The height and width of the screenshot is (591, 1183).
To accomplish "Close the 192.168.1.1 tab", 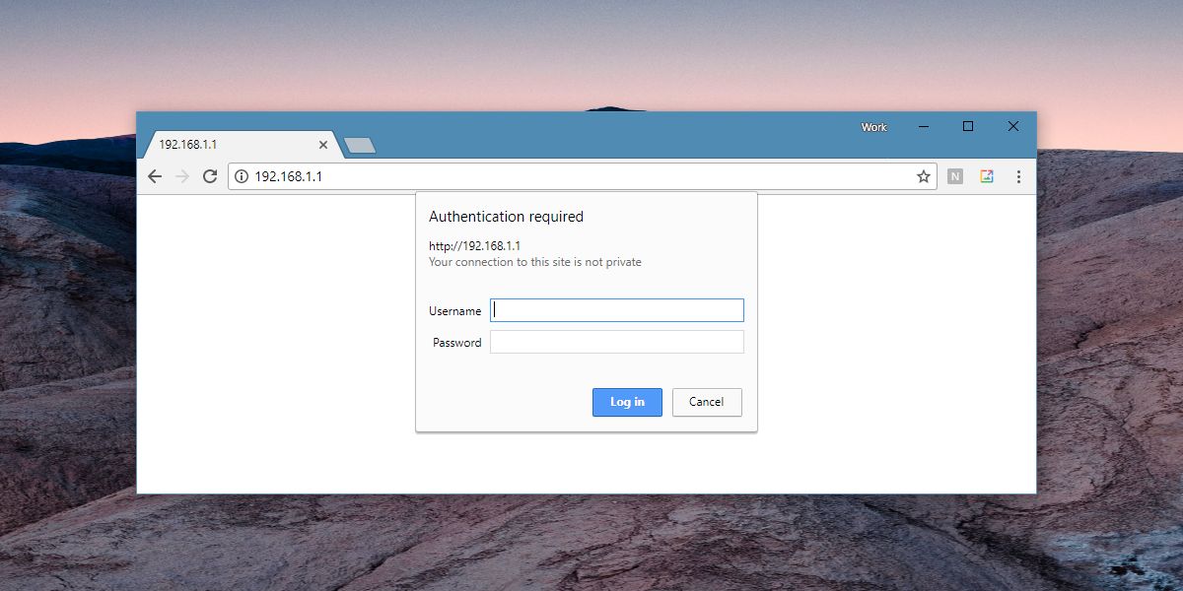I will pyautogui.click(x=322, y=144).
